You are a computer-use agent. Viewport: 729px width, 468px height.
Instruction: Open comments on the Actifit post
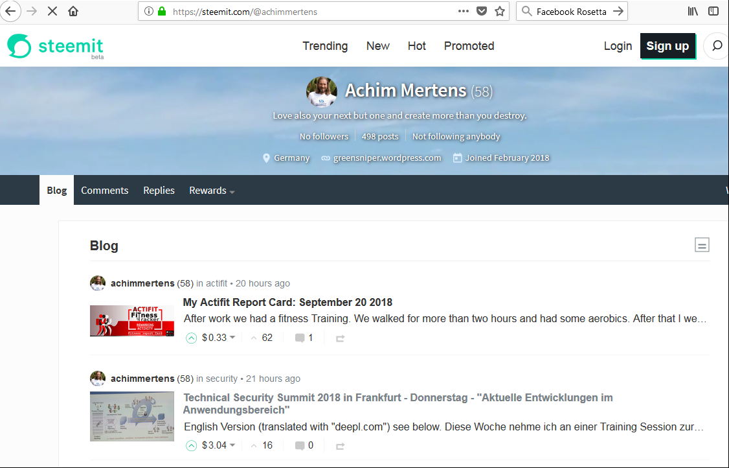[x=304, y=338]
